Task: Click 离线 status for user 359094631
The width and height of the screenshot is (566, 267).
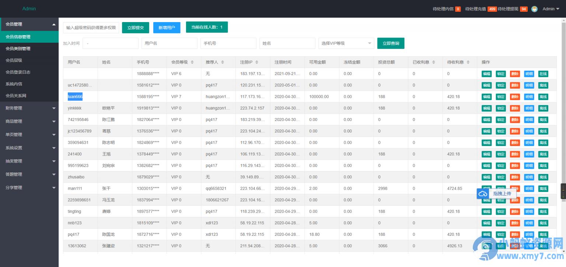Action: click(543, 143)
